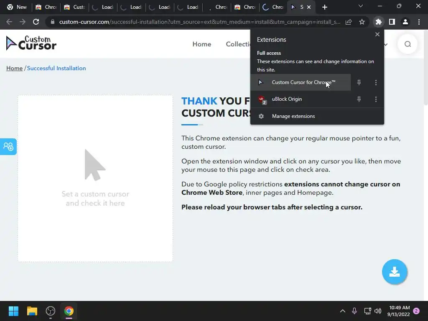Open File Explorer from the taskbar
This screenshot has width=428, height=321.
pyautogui.click(x=32, y=311)
